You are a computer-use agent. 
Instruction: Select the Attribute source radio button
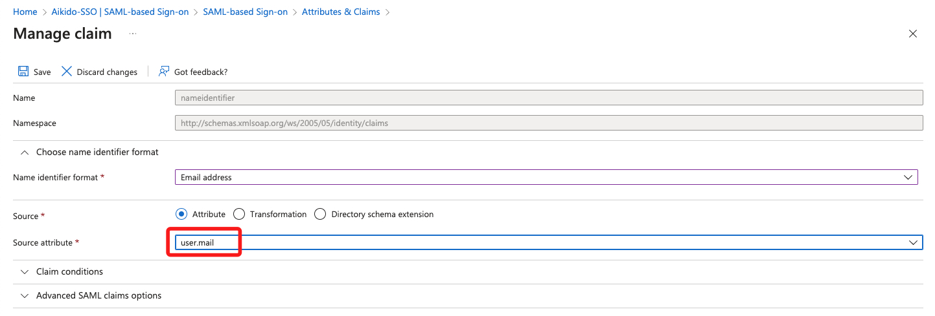coord(181,214)
